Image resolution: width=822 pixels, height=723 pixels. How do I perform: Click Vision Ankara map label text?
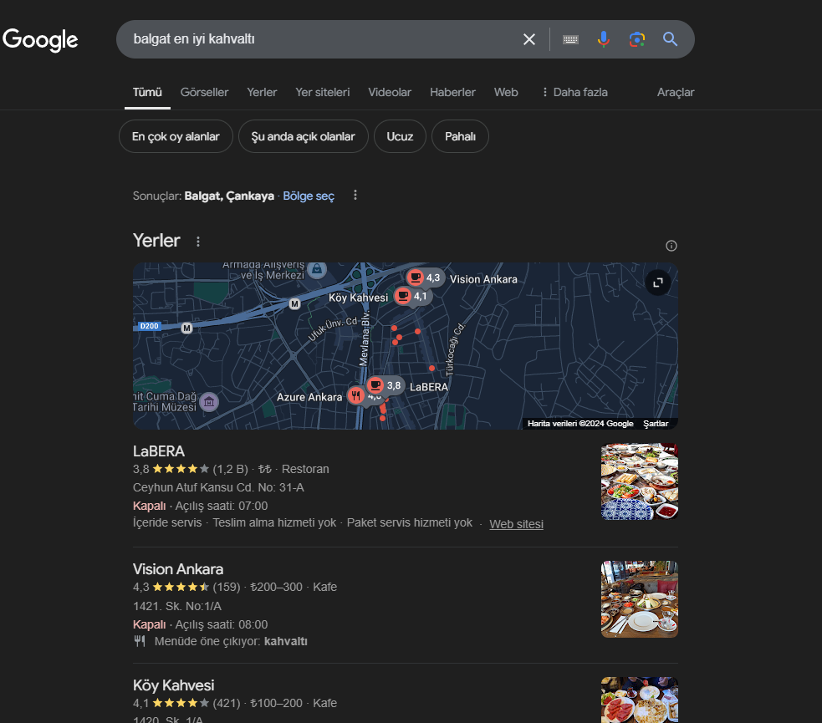pos(483,279)
